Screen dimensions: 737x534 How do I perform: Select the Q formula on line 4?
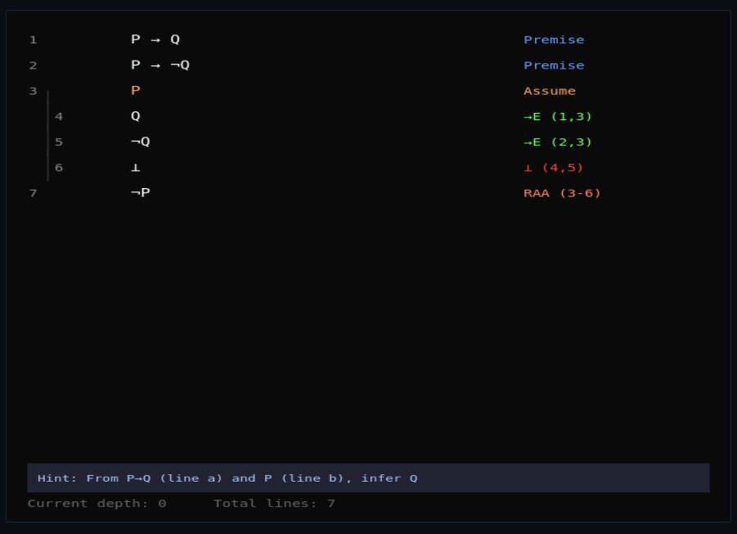coord(134,116)
